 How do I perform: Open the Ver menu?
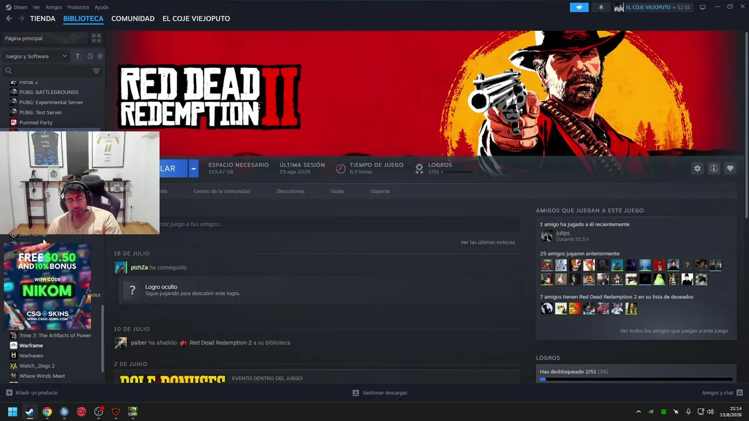pos(36,7)
